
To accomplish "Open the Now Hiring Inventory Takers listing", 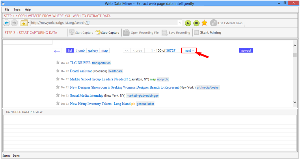I will 100,104.
